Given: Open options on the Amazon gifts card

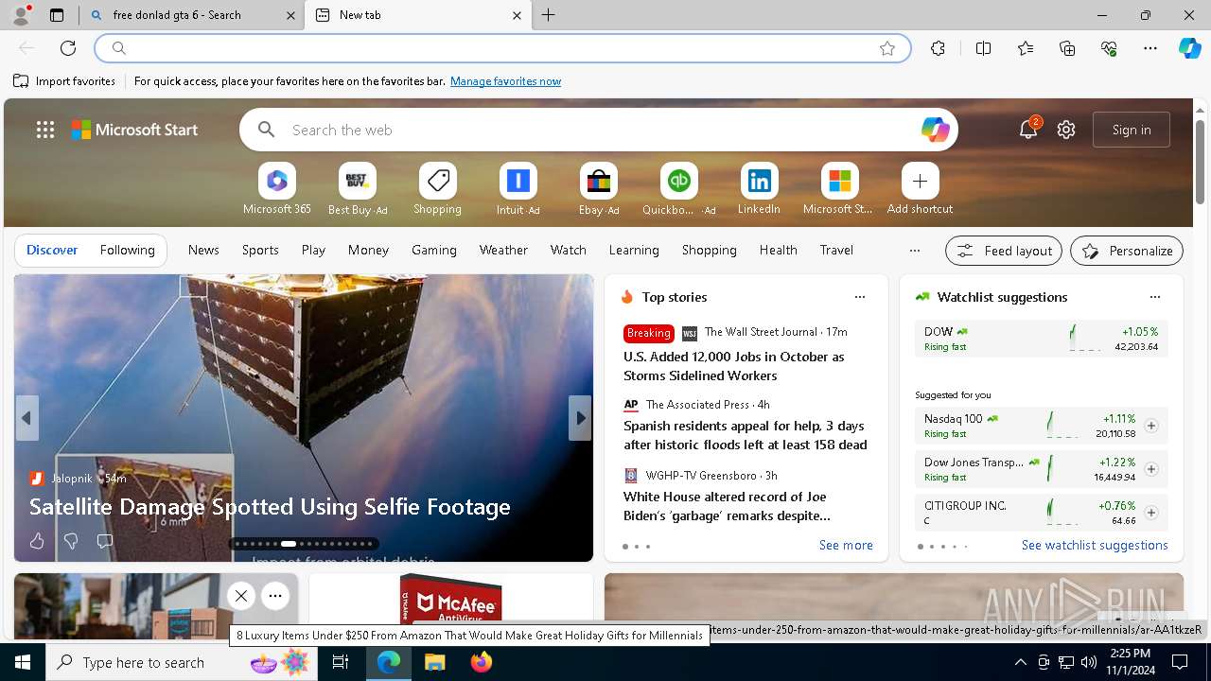Looking at the screenshot, I should (x=275, y=596).
